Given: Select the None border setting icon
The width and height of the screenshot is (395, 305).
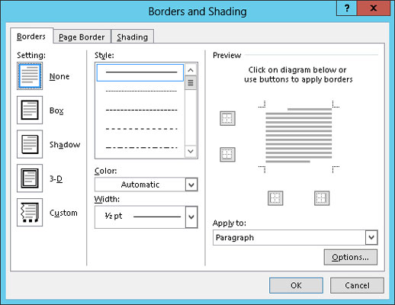Looking at the screenshot, I should click(x=30, y=75).
